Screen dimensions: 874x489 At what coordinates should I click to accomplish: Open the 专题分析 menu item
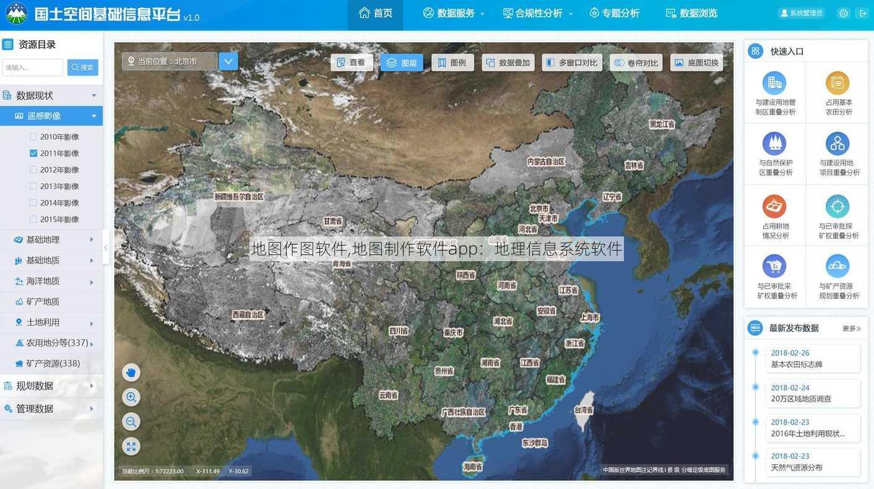(615, 13)
